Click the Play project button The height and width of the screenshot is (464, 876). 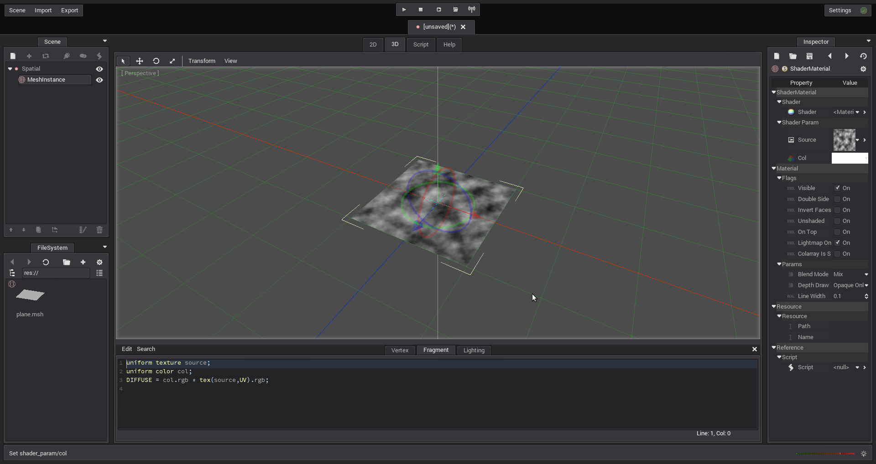(x=404, y=10)
